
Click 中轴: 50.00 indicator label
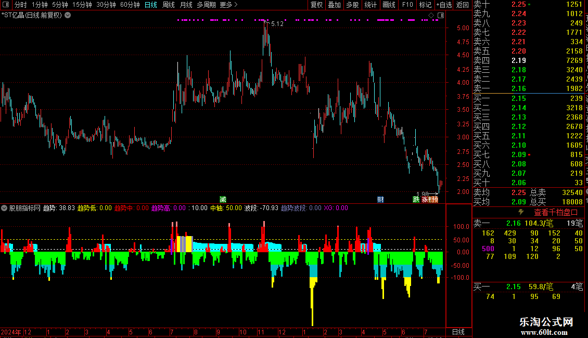tap(226, 208)
